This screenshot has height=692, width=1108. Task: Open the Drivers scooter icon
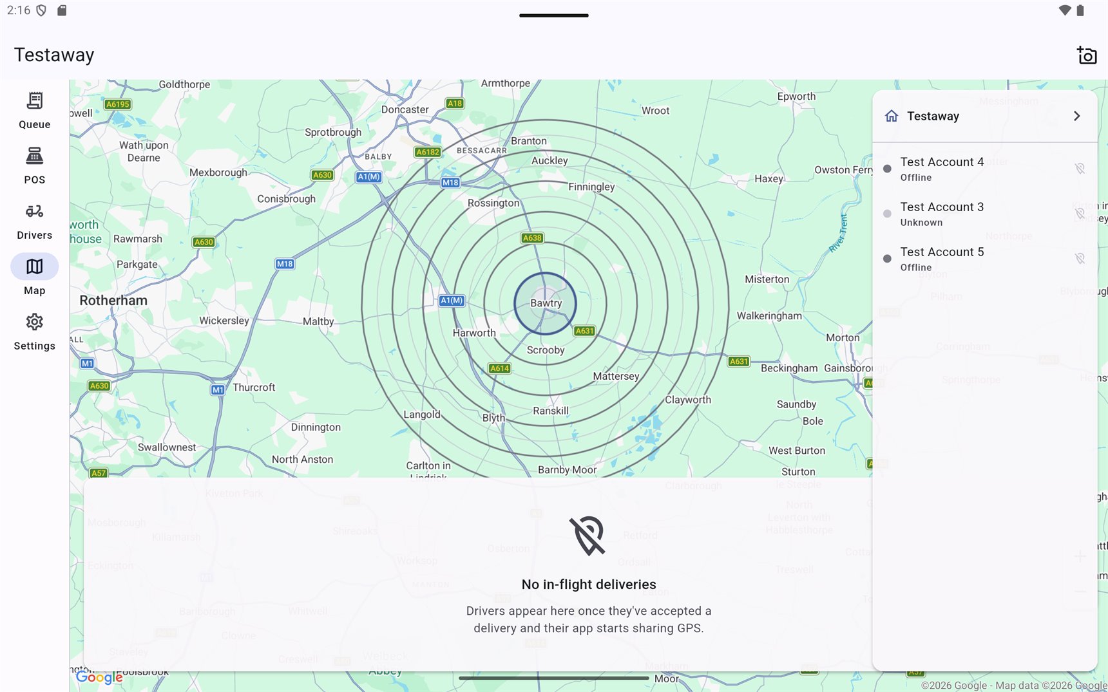click(x=35, y=211)
